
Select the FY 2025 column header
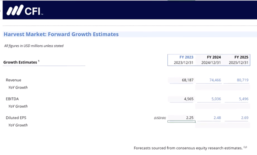(x=241, y=57)
